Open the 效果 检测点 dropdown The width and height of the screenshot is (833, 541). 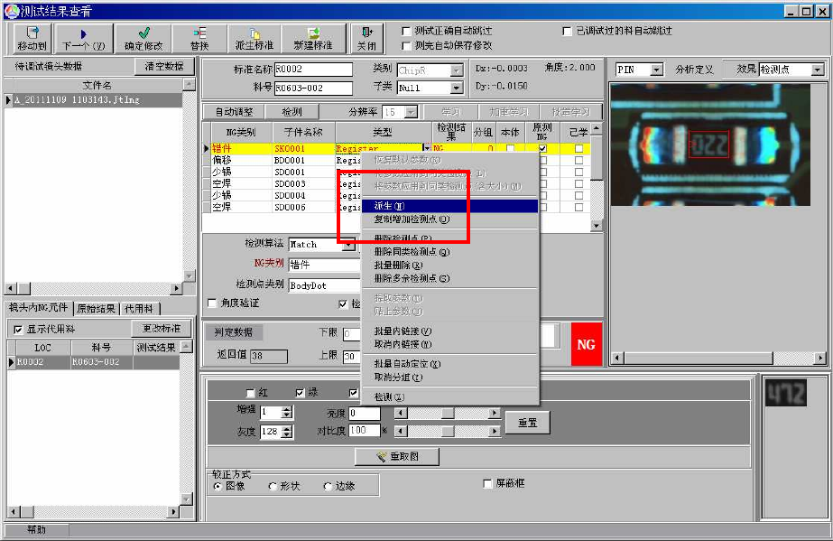(818, 70)
